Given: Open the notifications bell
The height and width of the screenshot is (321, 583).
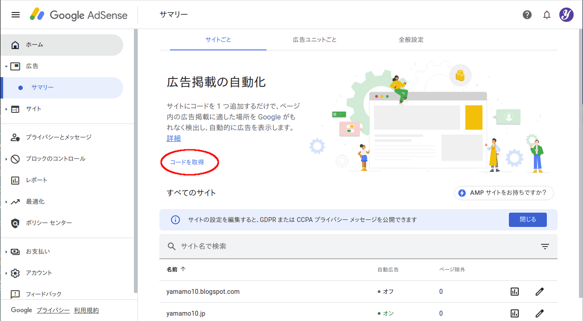Looking at the screenshot, I should (x=547, y=15).
